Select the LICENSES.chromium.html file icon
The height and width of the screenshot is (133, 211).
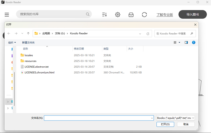point(22,72)
